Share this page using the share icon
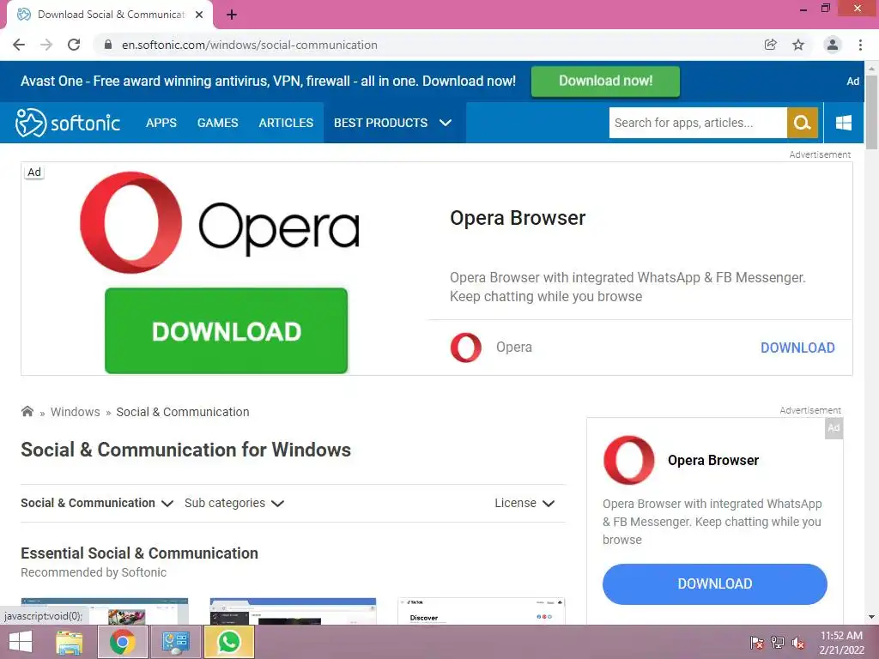879x659 pixels. click(x=771, y=45)
